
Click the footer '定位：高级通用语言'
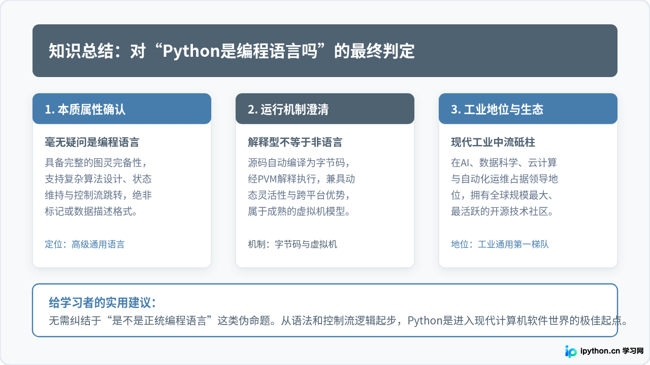pyautogui.click(x=84, y=244)
